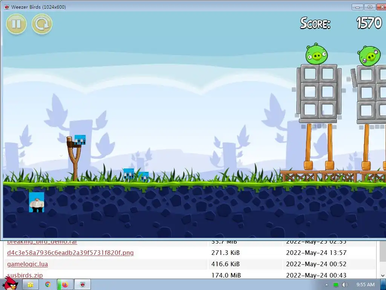The image size is (386, 290).
Task: Show hidden system tray icons
Action: [326, 285]
